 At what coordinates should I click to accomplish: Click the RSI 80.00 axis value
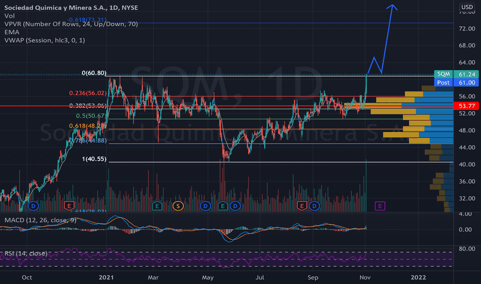pyautogui.click(x=467, y=249)
